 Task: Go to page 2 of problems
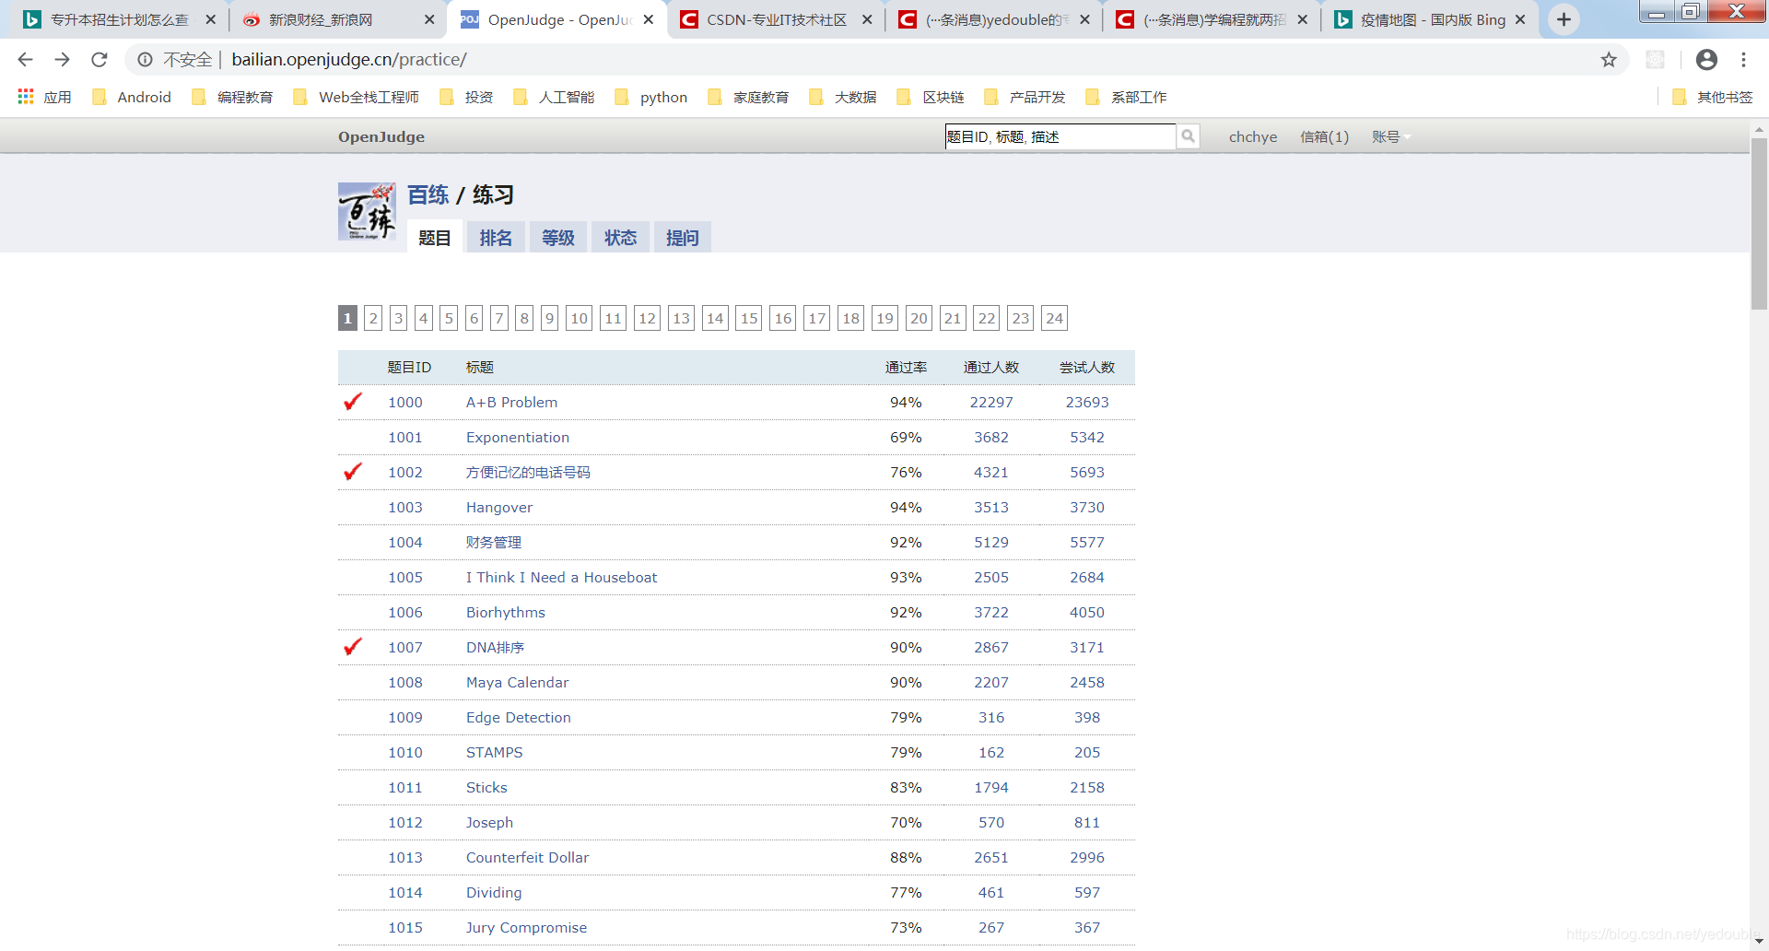[x=373, y=318]
